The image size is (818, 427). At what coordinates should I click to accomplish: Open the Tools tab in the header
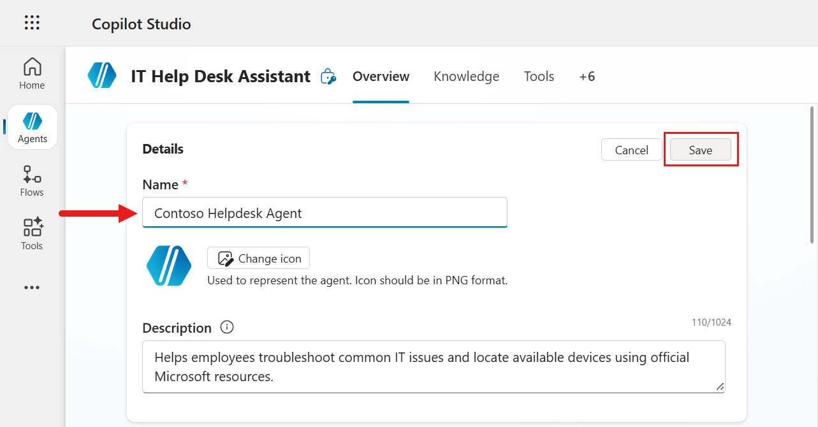pos(539,76)
